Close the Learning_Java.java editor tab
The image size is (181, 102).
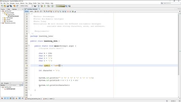tap(39, 9)
